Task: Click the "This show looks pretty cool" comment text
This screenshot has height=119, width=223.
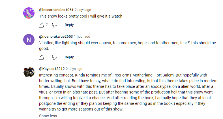Action: (81, 16)
